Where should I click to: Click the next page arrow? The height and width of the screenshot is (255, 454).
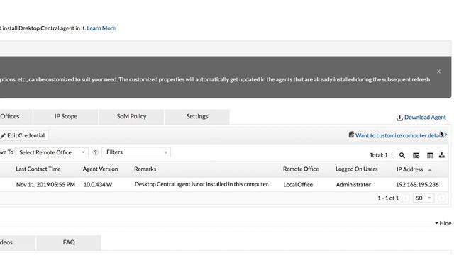click(x=441, y=198)
